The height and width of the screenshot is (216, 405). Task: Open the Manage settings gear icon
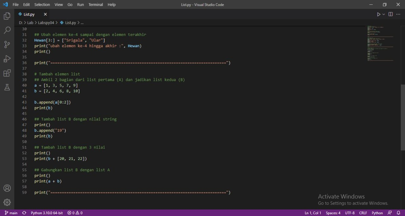[x=7, y=202]
